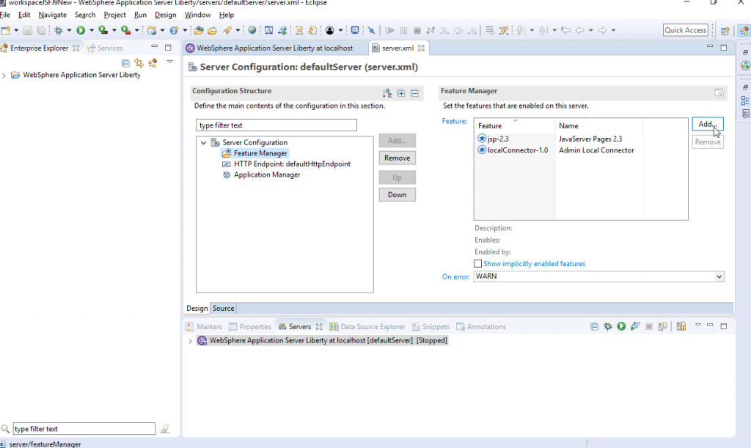Image resolution: width=751 pixels, height=448 pixels.
Task: Click the collapse all icon in Configuration Structure
Action: (x=415, y=93)
